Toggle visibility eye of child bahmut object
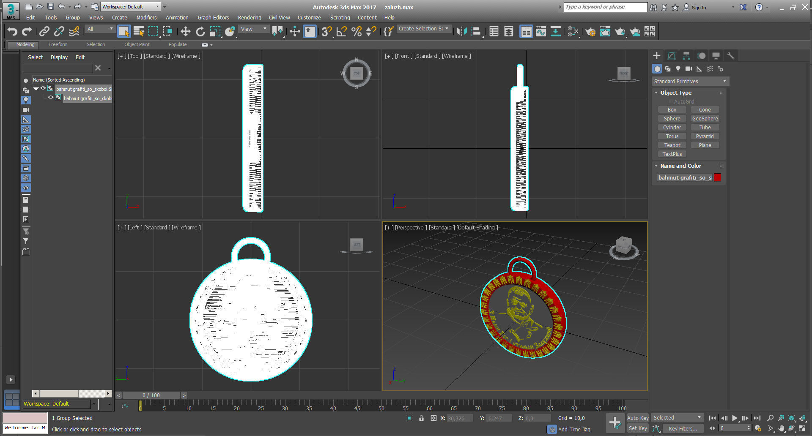The image size is (812, 436). 51,98
